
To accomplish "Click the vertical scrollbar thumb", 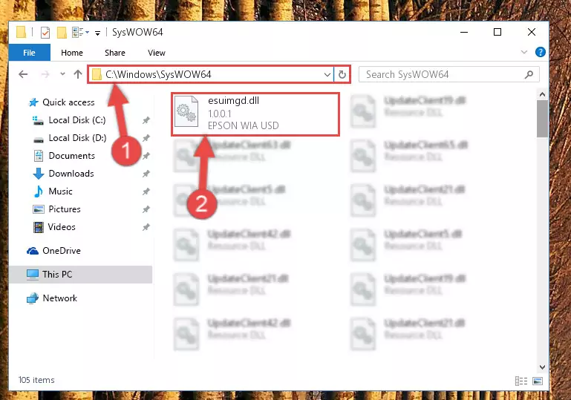I will pos(542,119).
